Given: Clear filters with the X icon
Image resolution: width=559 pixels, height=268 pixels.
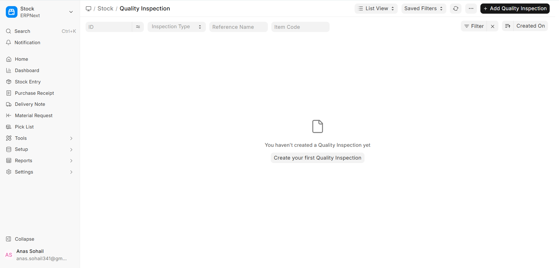Looking at the screenshot, I should tap(492, 26).
